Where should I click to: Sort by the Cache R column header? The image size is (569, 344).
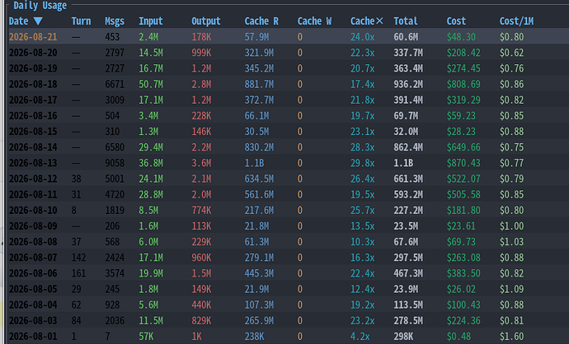pyautogui.click(x=261, y=21)
